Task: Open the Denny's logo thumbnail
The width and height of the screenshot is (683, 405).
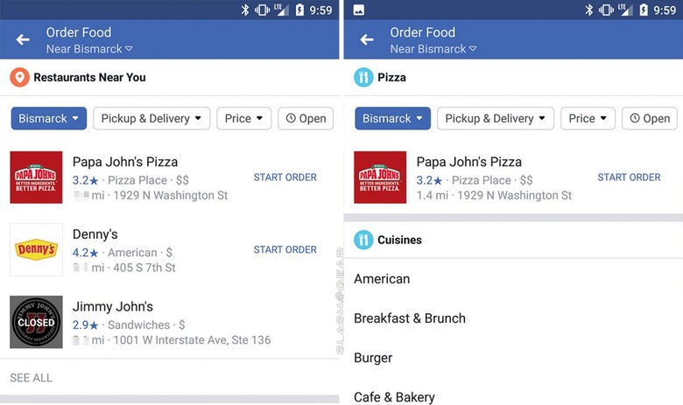Action: click(x=36, y=249)
